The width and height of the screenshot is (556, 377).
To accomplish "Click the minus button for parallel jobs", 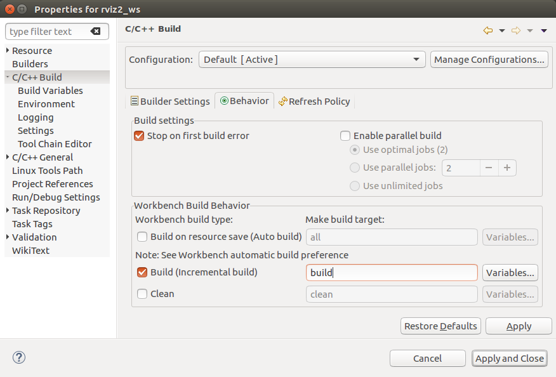I will coord(489,168).
